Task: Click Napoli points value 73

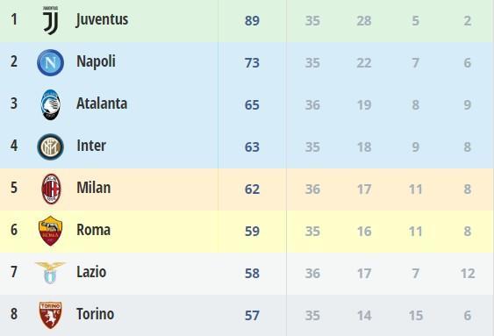Action: click(x=252, y=62)
